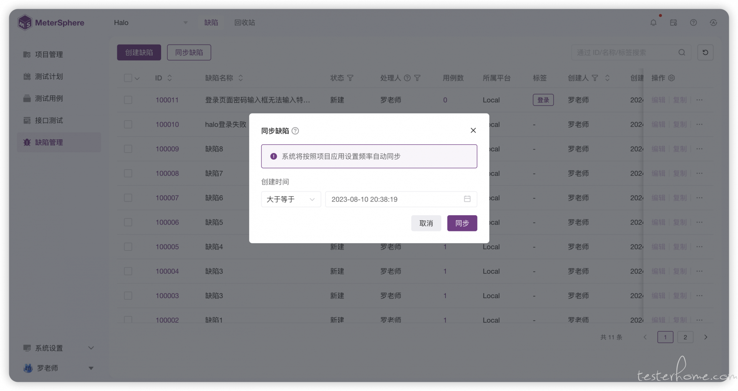Click the 同步缺陷 toolbar button
738x391 pixels.
[x=189, y=53]
